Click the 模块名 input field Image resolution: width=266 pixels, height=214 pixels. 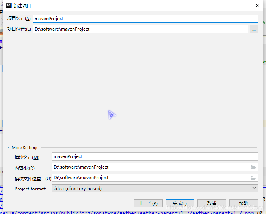coord(155,156)
